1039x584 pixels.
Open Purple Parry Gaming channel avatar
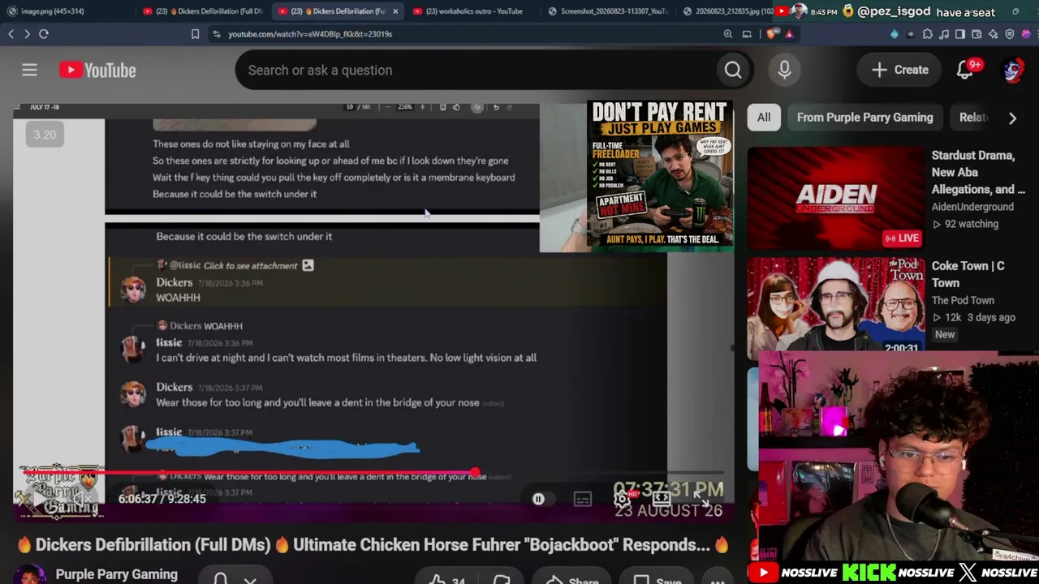coord(29,575)
